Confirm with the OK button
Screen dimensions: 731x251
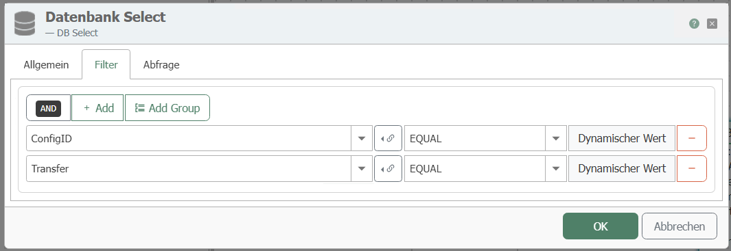tap(601, 226)
